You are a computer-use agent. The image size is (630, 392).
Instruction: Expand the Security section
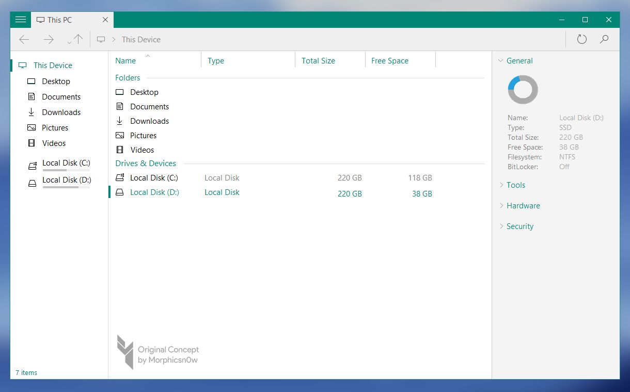pos(520,226)
